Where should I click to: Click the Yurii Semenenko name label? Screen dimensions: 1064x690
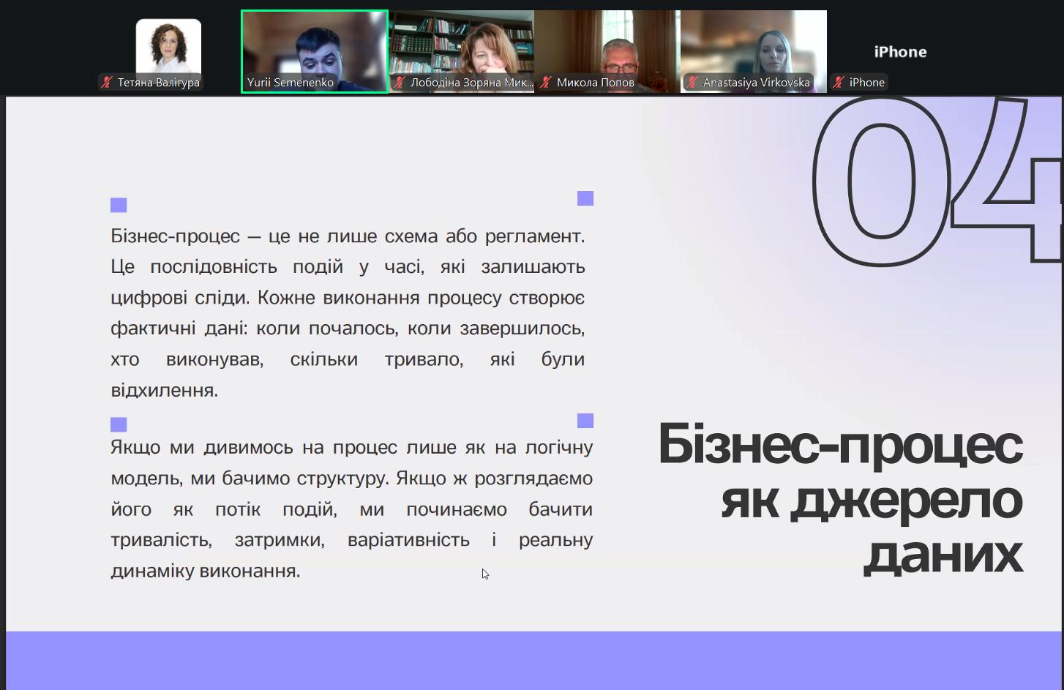(291, 83)
